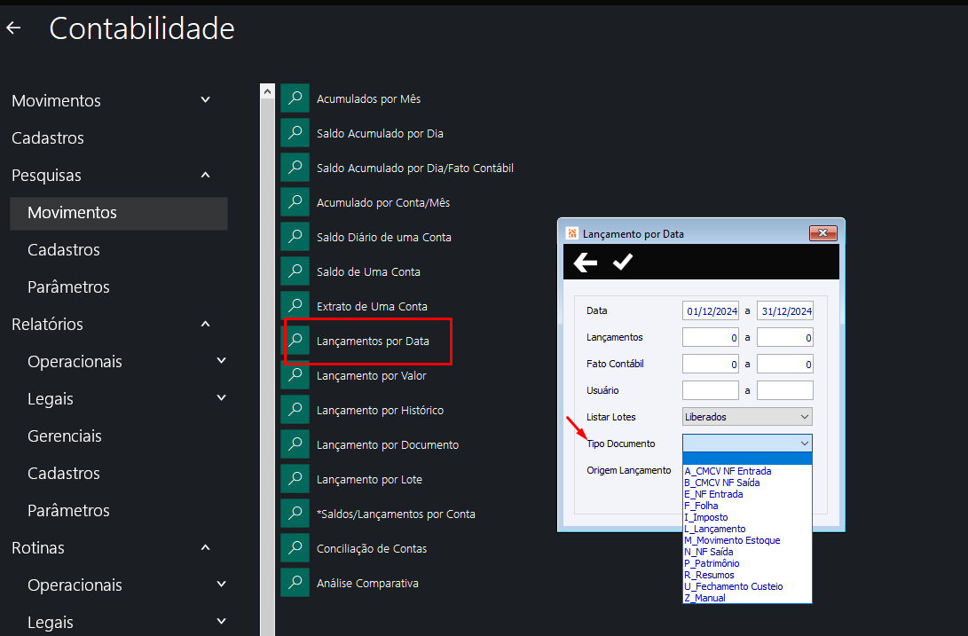This screenshot has height=636, width=968.
Task: Click the Data end field 31/12/2024
Action: [785, 310]
